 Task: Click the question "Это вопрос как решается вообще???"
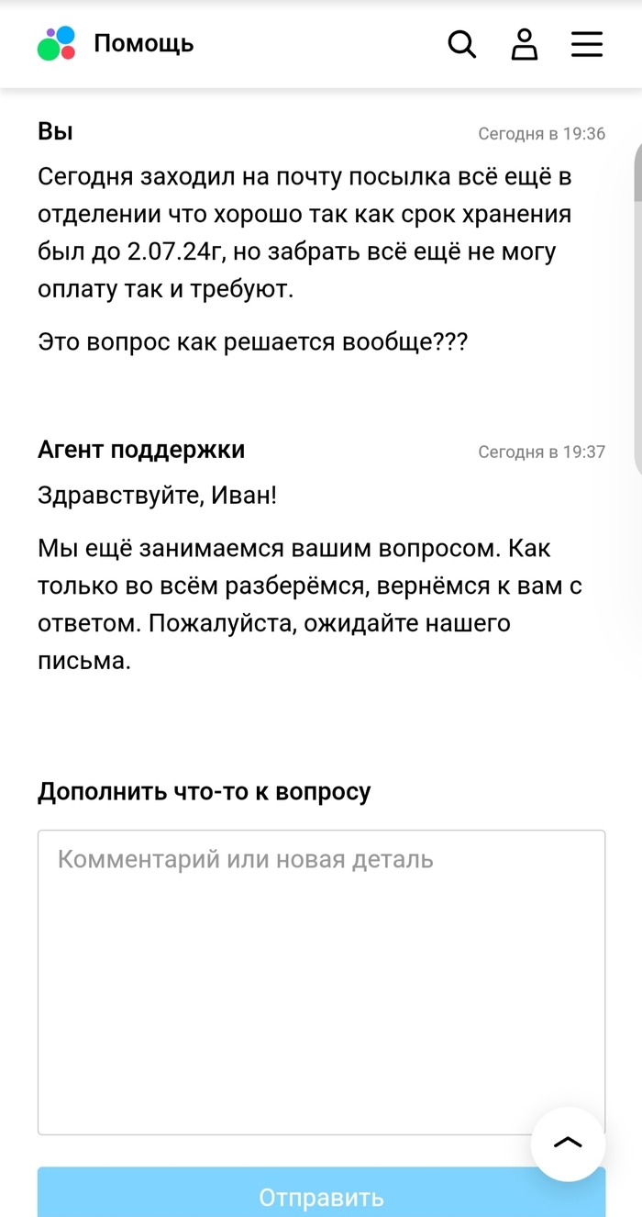click(x=253, y=342)
